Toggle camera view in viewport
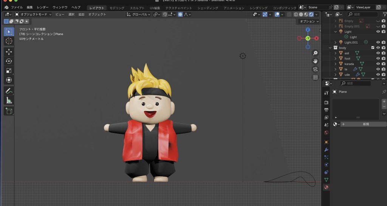 click(315, 69)
